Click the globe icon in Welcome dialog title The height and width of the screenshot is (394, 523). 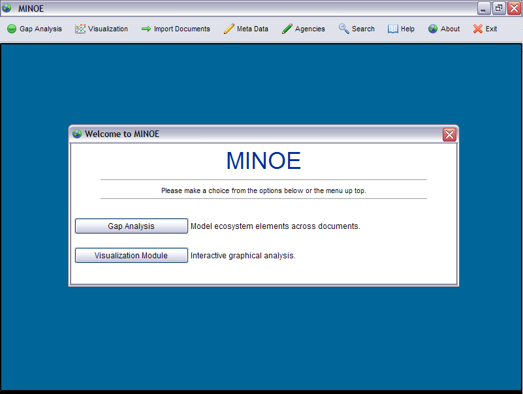tap(77, 134)
